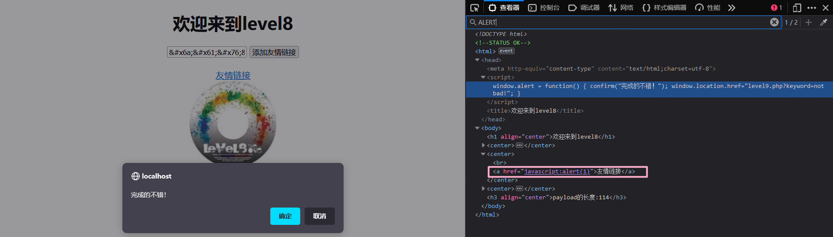Image resolution: width=833 pixels, height=237 pixels.
Task: Show more devtools tabs via double chevron
Action: 732,8
